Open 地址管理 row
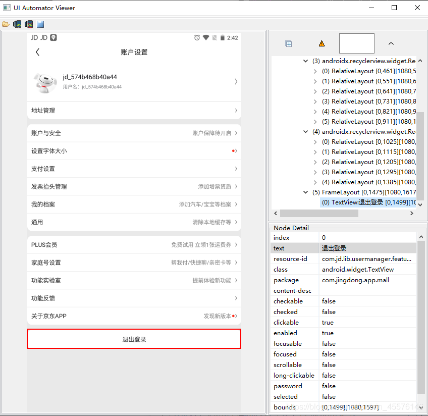Viewport: 428px width, 416px height. (x=134, y=110)
